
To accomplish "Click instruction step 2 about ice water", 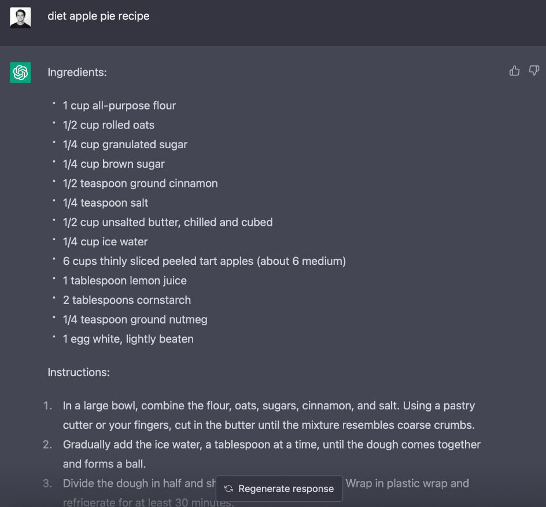I will tap(272, 454).
